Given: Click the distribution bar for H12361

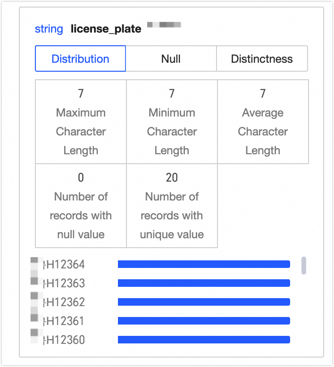Looking at the screenshot, I should coord(204,321).
